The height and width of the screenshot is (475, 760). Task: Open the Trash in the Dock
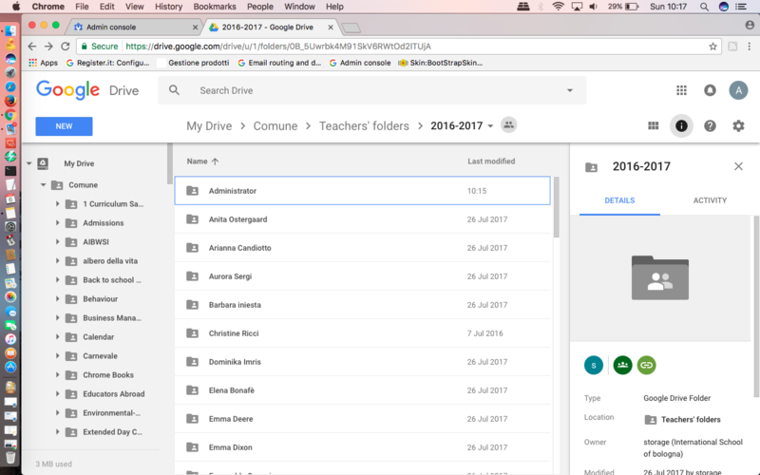pos(10,457)
